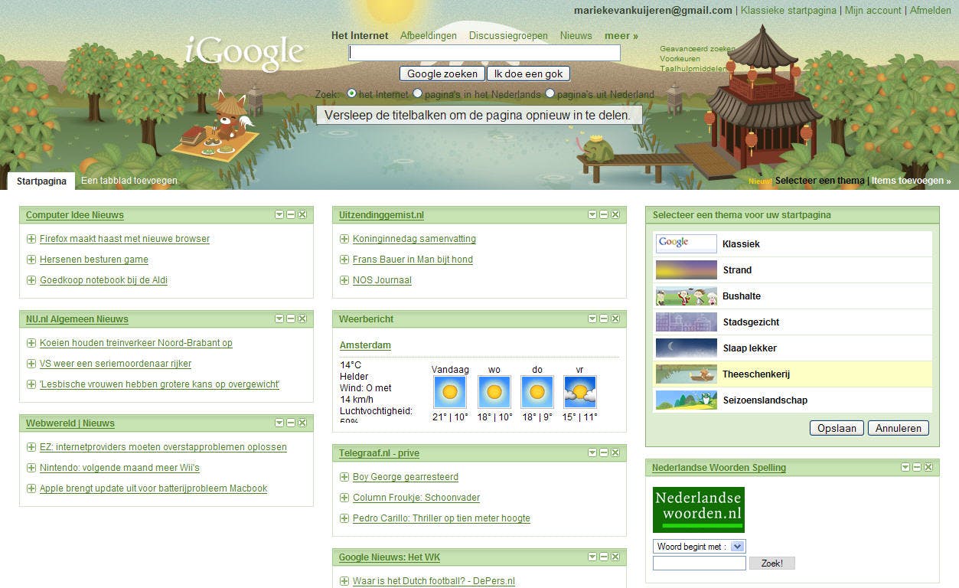
Task: Click the 'Google zoeken' button
Action: click(x=442, y=73)
